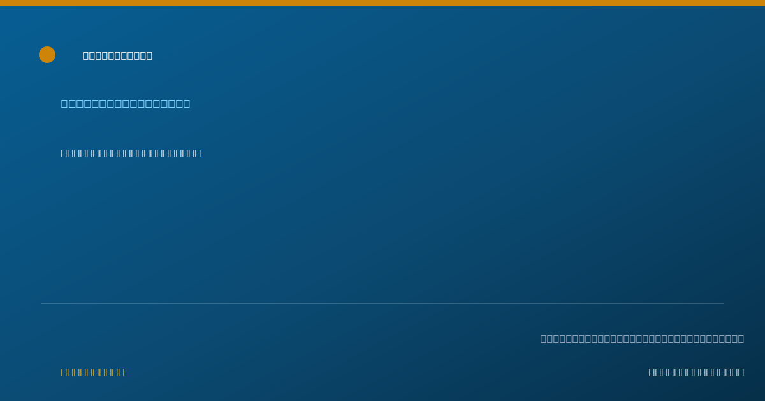Click the first character of the header title
Image resolution: width=765 pixels, height=401 pixels.
(86, 55)
